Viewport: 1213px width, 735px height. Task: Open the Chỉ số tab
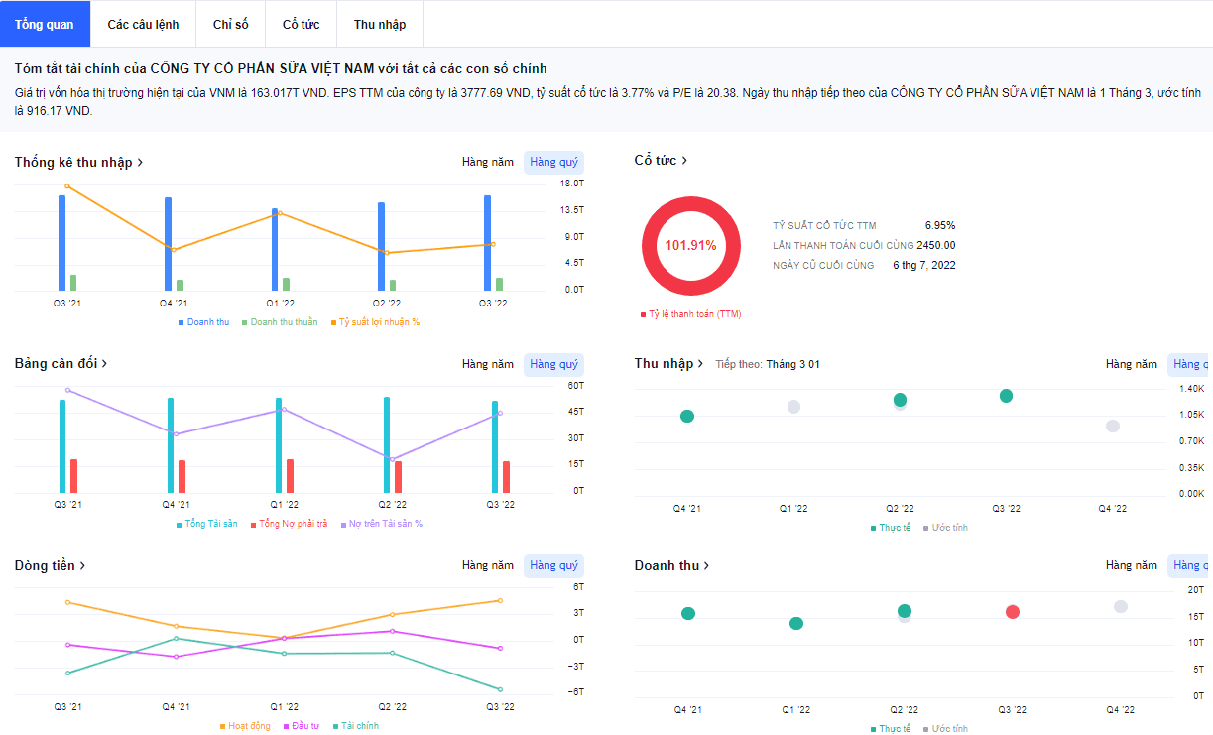coord(230,24)
